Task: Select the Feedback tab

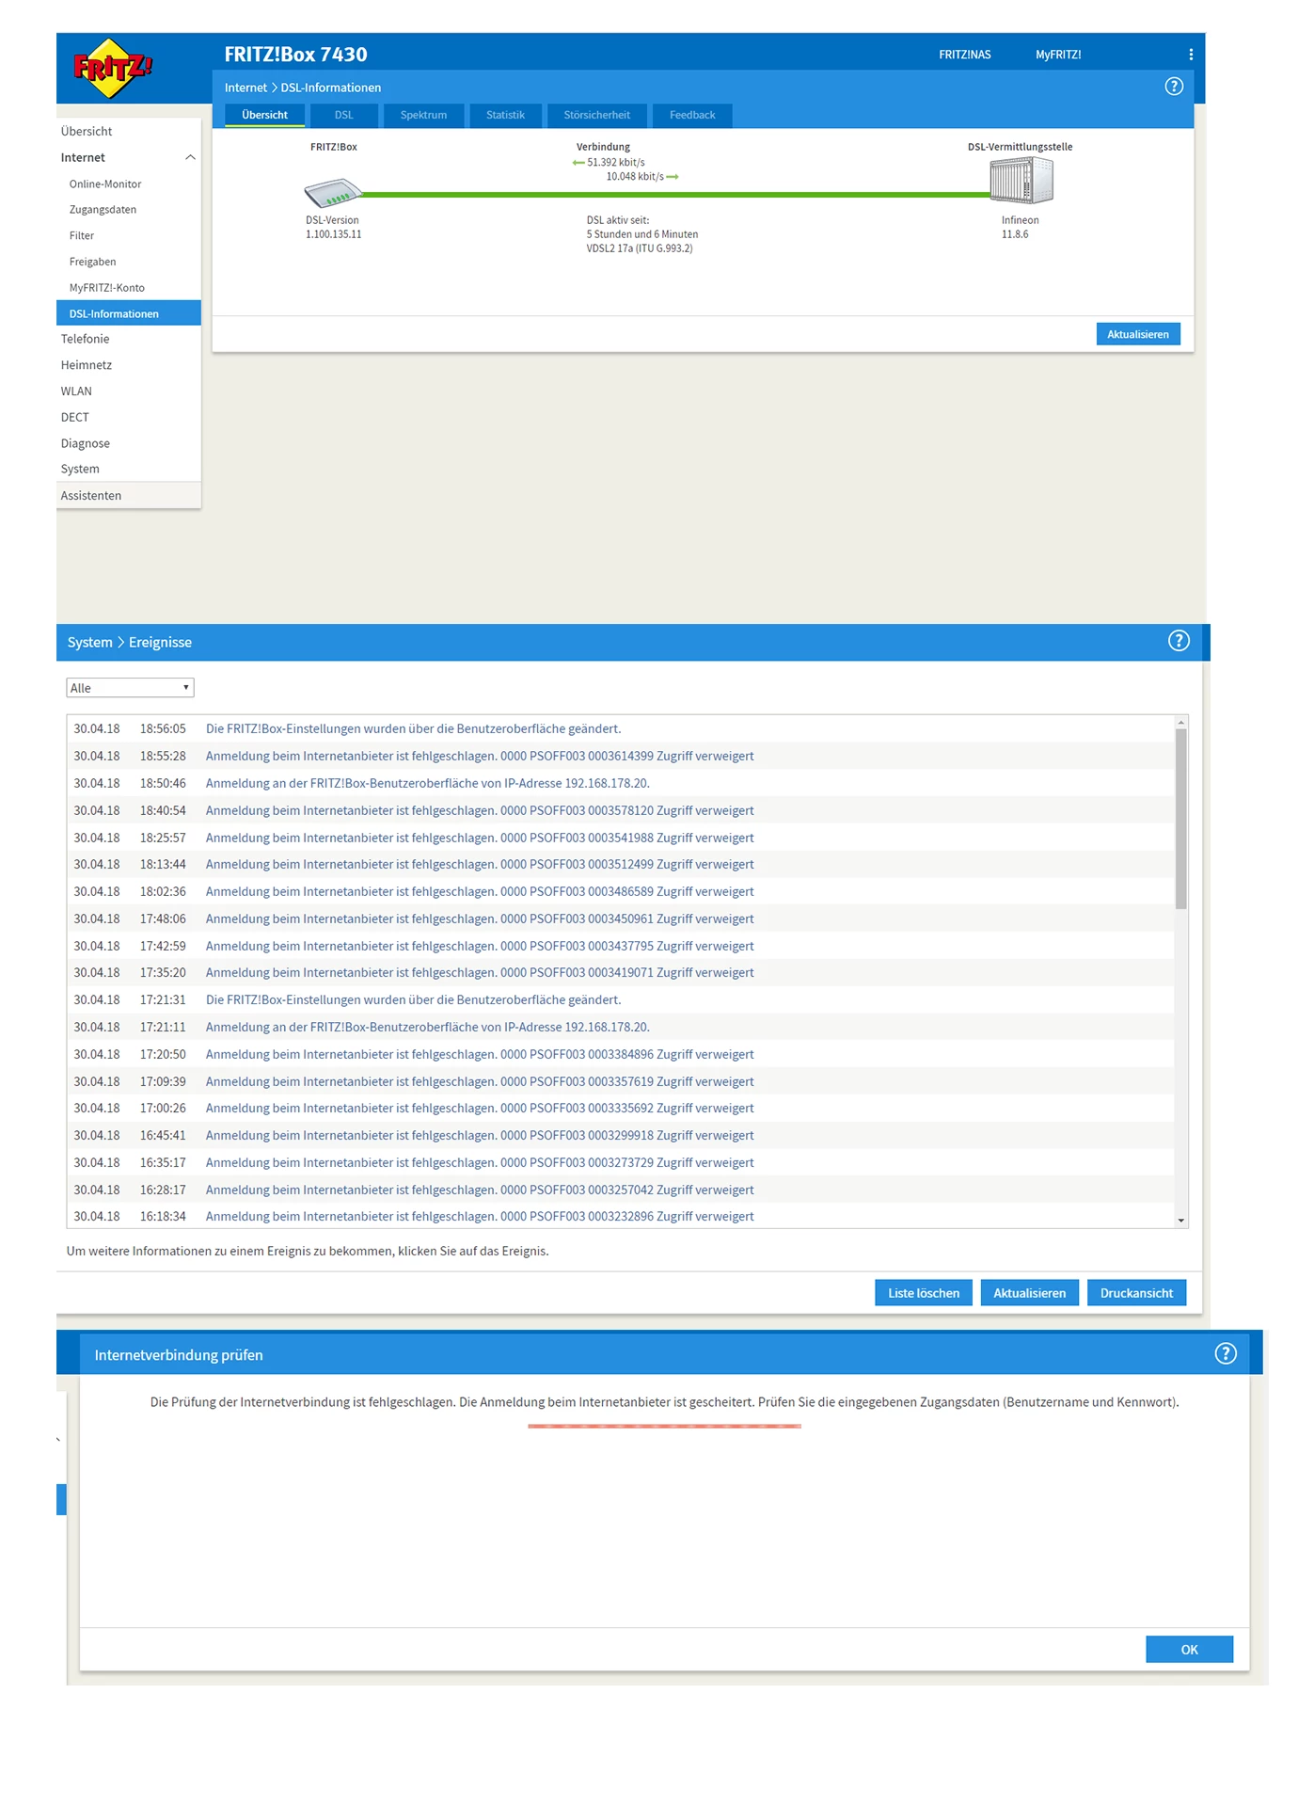Action: 692,115
